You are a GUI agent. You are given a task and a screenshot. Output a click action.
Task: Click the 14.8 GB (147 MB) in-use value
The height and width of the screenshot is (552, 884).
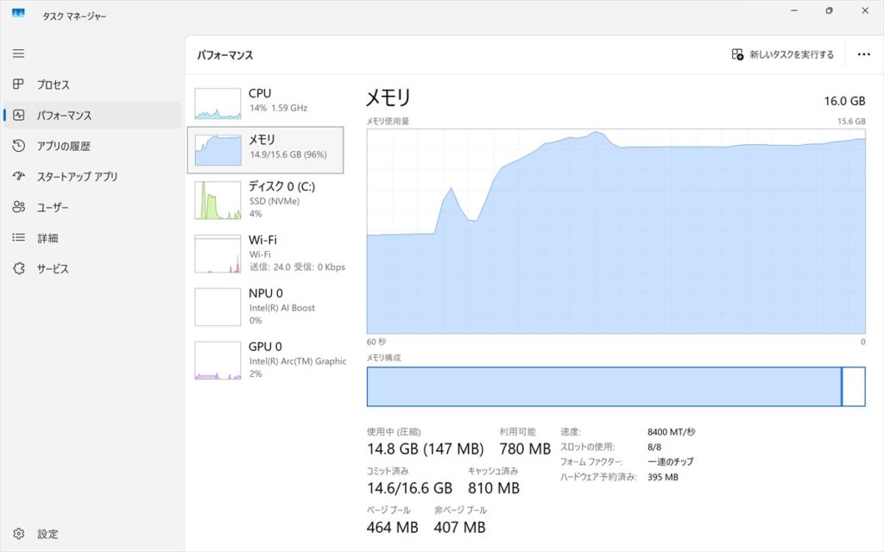click(425, 448)
